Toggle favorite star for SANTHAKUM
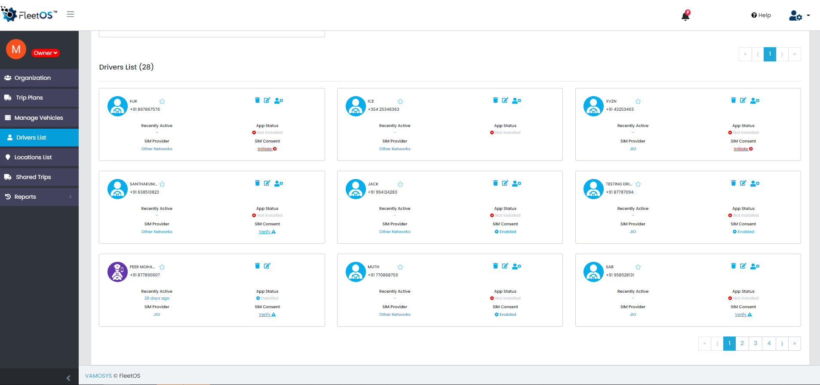 [162, 184]
